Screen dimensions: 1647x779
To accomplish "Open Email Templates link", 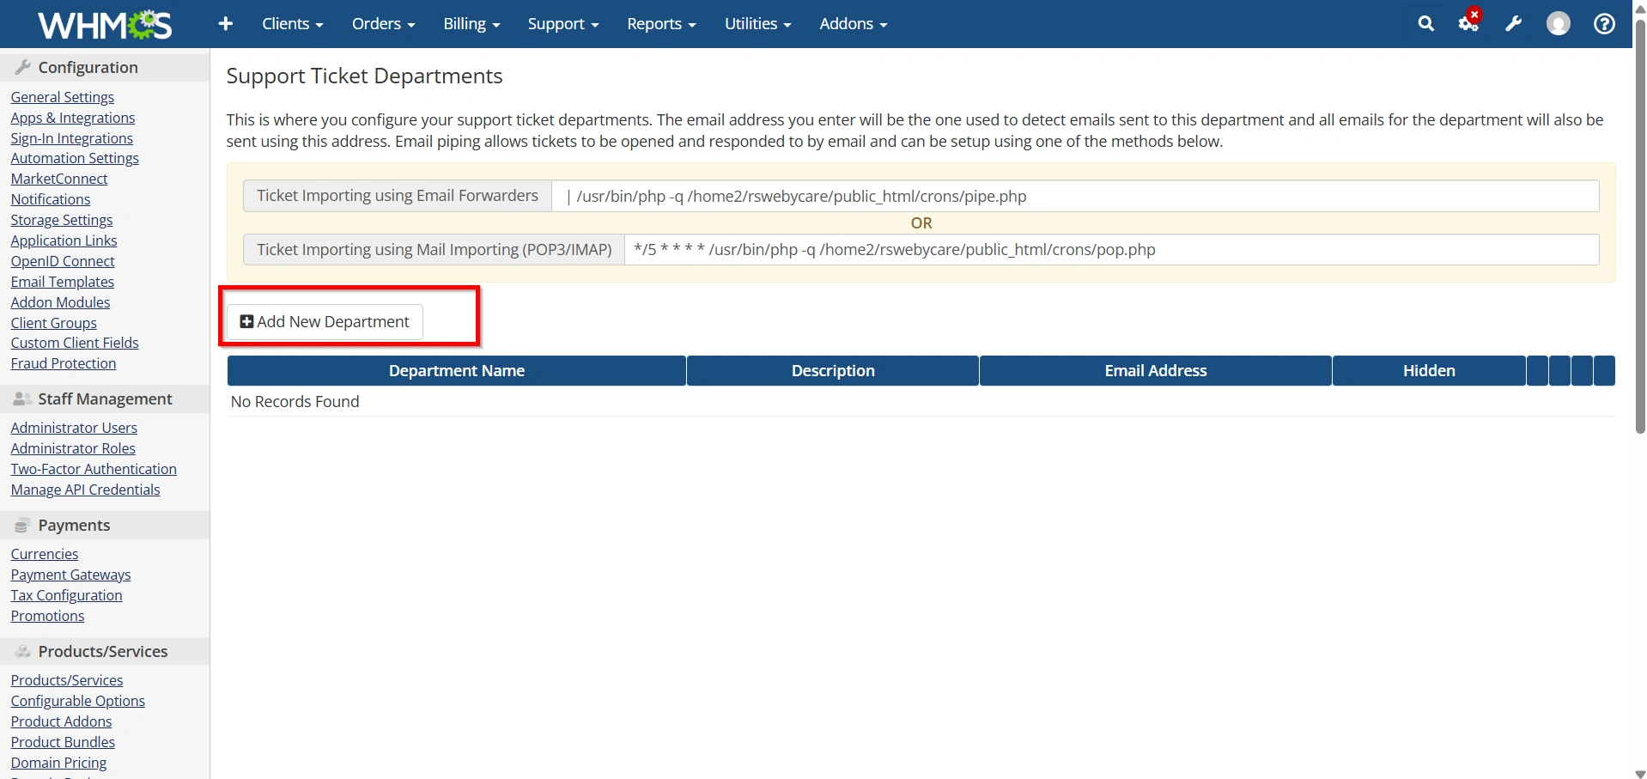I will (x=63, y=282).
